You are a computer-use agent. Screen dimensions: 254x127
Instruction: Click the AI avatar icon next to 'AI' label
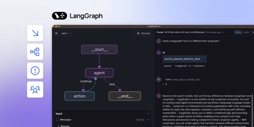[158, 53]
